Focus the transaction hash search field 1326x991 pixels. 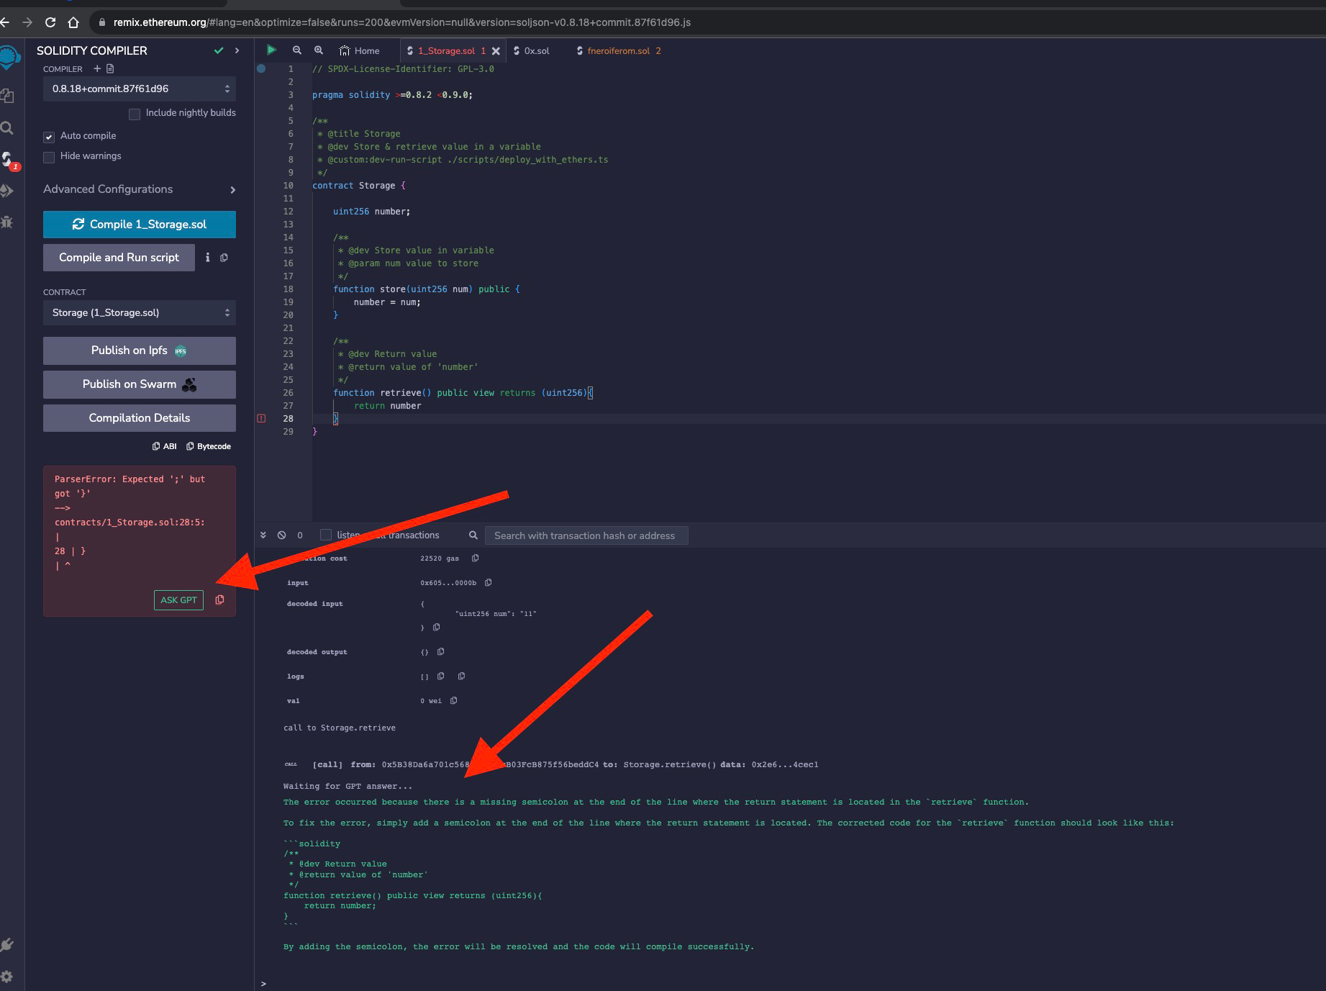point(586,535)
